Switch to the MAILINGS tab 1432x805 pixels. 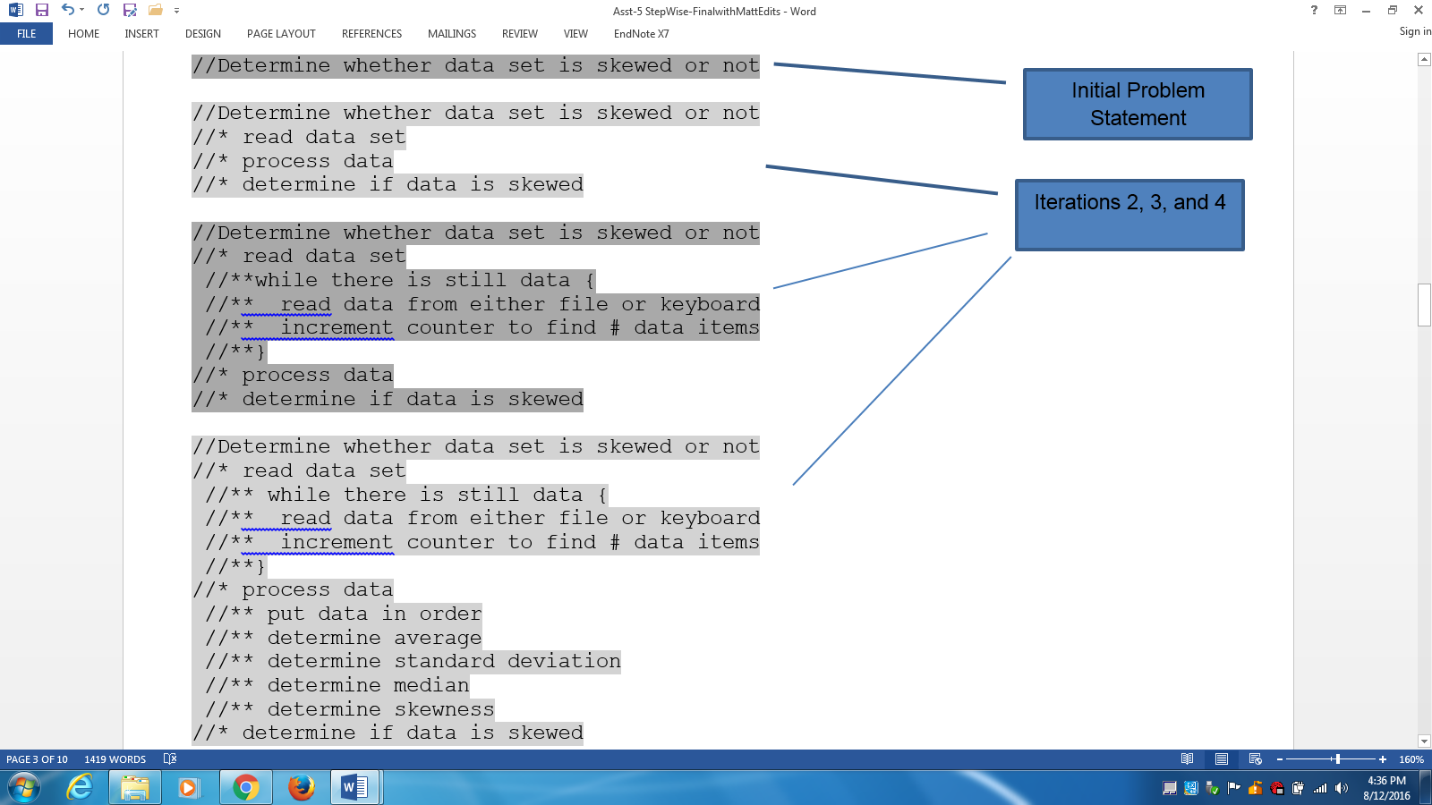tap(452, 34)
